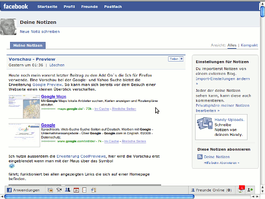Click the events calendar icon in bottom bar
The image size is (265, 199).
76,190
